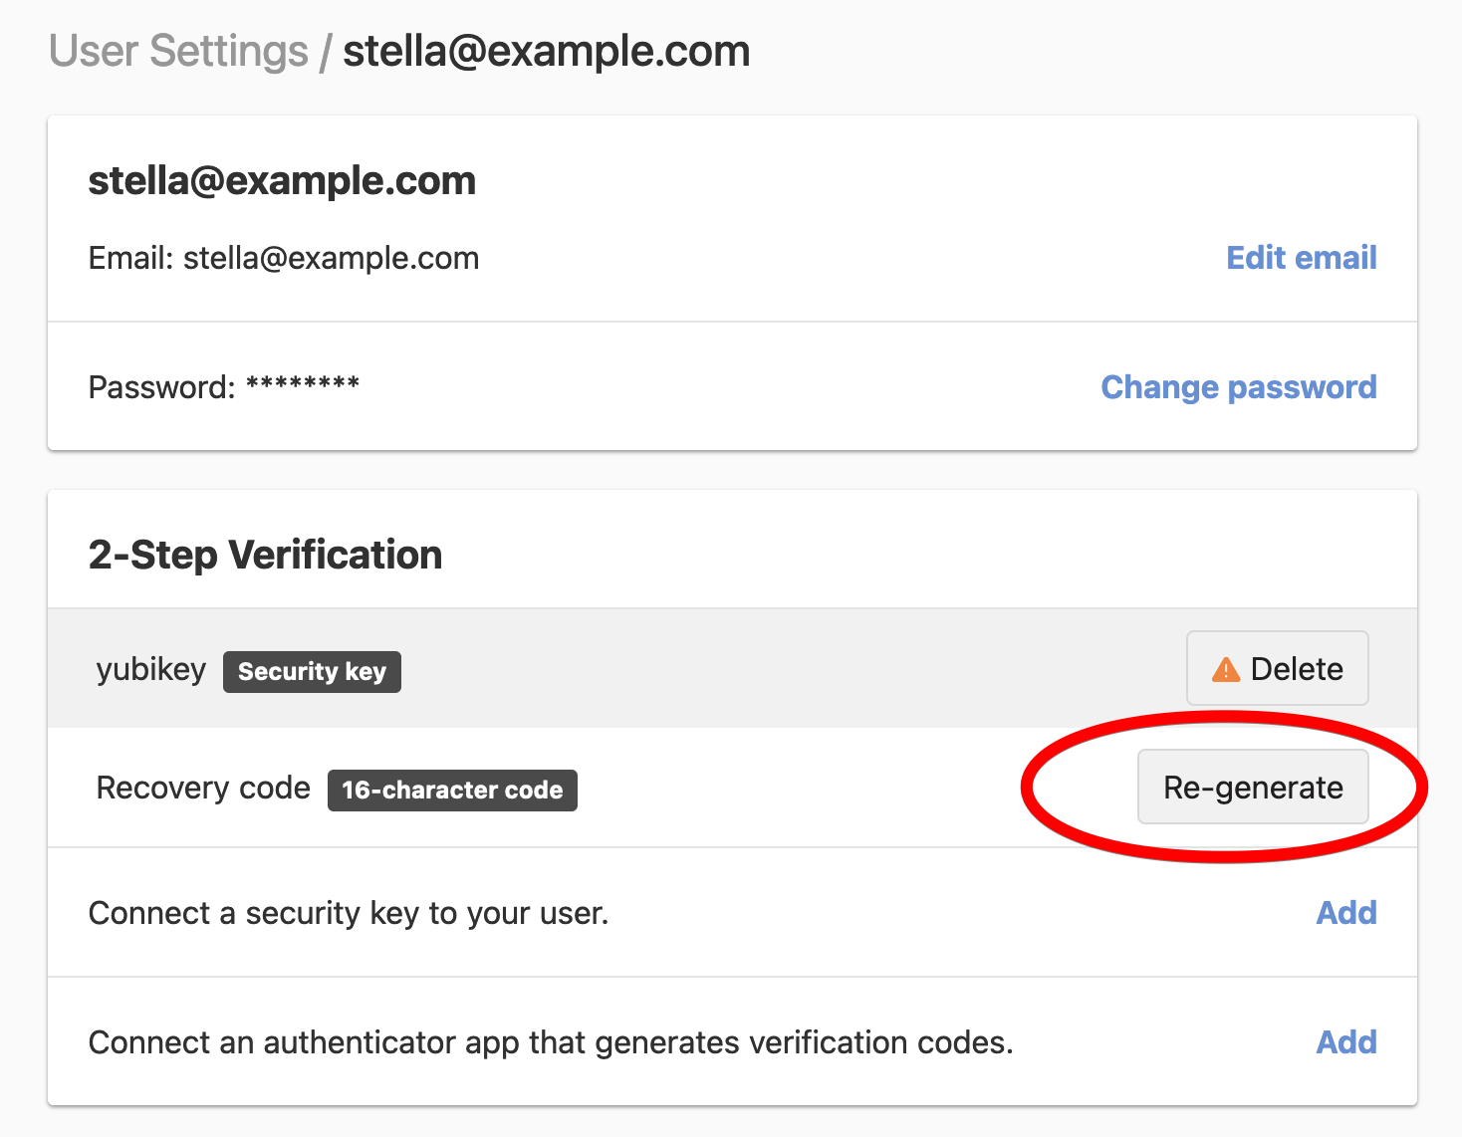The image size is (1462, 1137).
Task: Click the authenticator app description text
Action: (x=551, y=1043)
